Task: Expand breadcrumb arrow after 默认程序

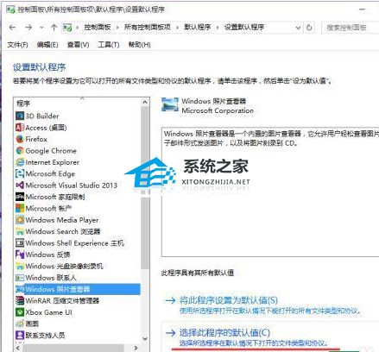Action: coord(218,28)
